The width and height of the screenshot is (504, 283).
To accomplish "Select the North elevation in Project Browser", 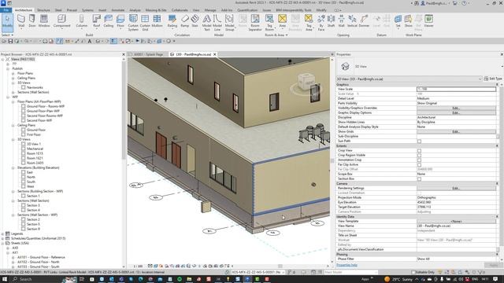I will point(31,177).
